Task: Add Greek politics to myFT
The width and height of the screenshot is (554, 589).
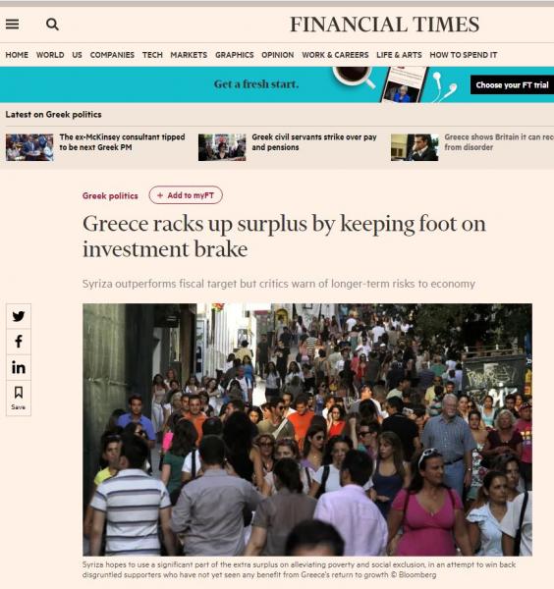Action: (186, 195)
